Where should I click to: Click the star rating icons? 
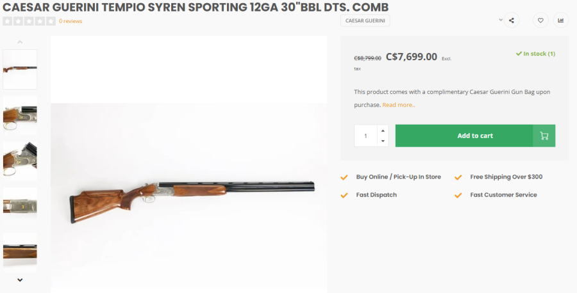29,21
